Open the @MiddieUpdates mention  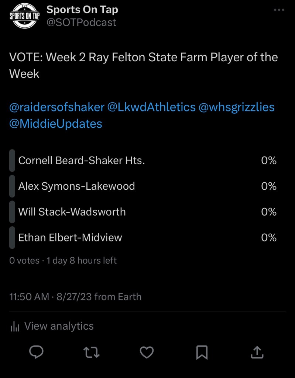(55, 123)
